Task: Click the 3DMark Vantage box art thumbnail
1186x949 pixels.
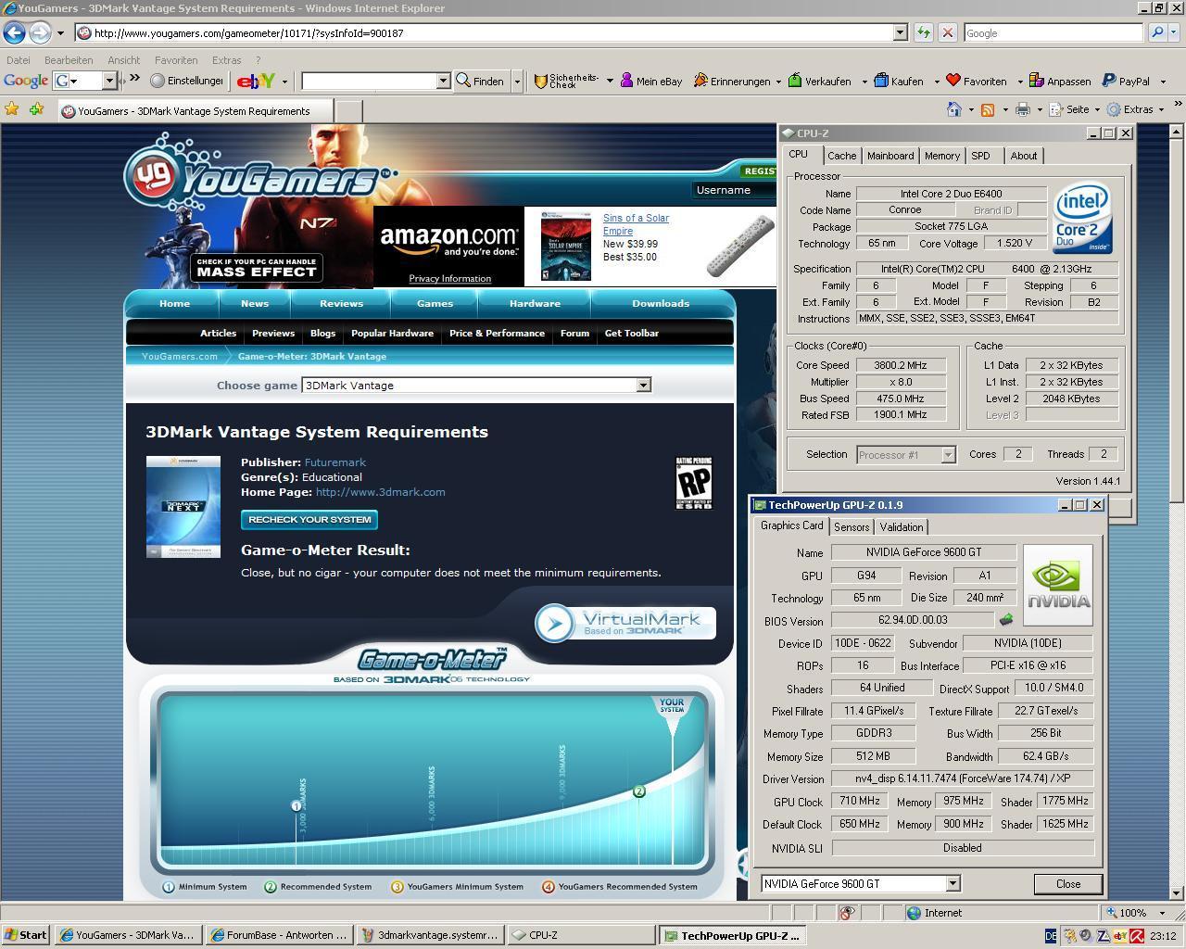Action: coord(183,506)
